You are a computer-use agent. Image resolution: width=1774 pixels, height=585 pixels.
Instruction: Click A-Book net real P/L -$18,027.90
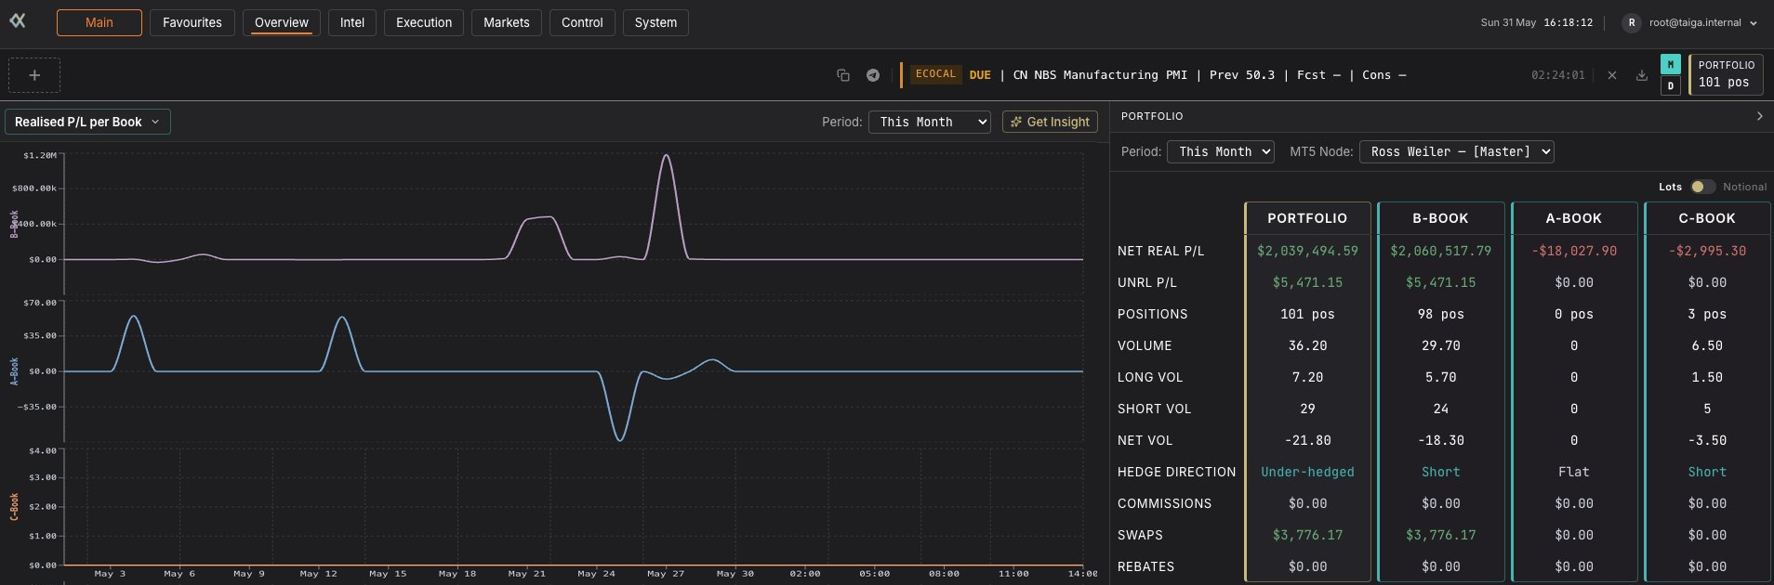[1574, 251]
